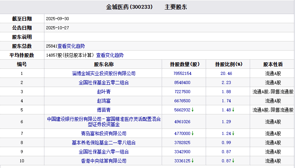Click holding amount 78552154

click(182, 73)
